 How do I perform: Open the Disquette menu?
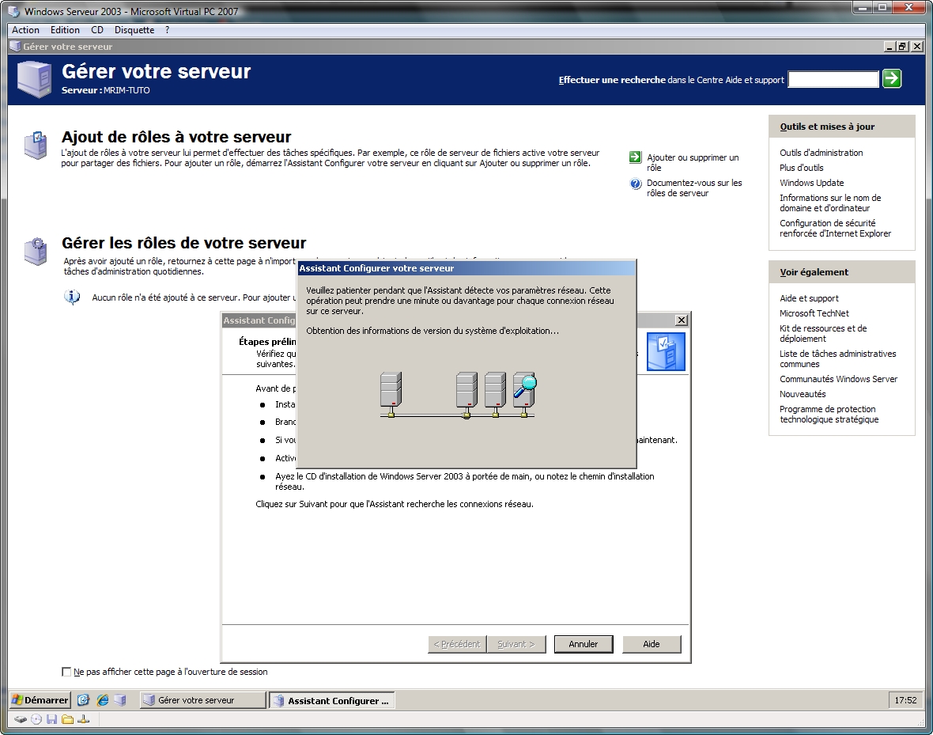point(134,30)
